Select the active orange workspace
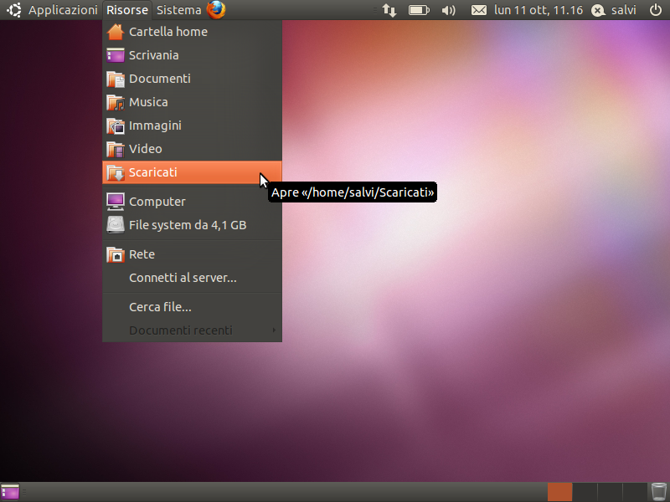 [559, 492]
